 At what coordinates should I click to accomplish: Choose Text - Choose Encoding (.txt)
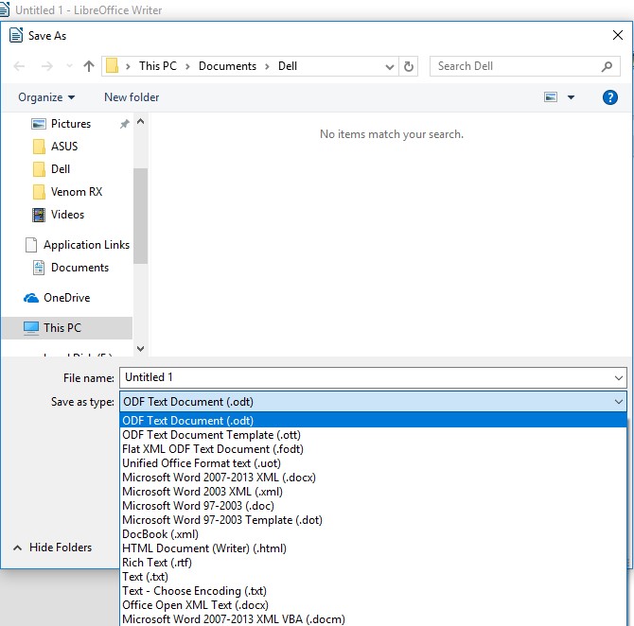coord(373,591)
